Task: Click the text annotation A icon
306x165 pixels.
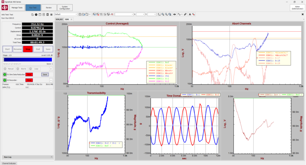Action: tap(190, 14)
